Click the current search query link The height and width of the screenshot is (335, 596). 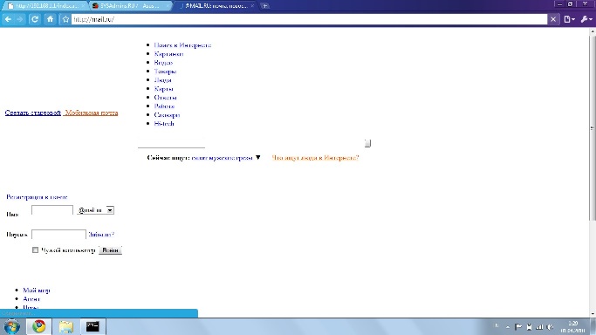[x=222, y=158]
